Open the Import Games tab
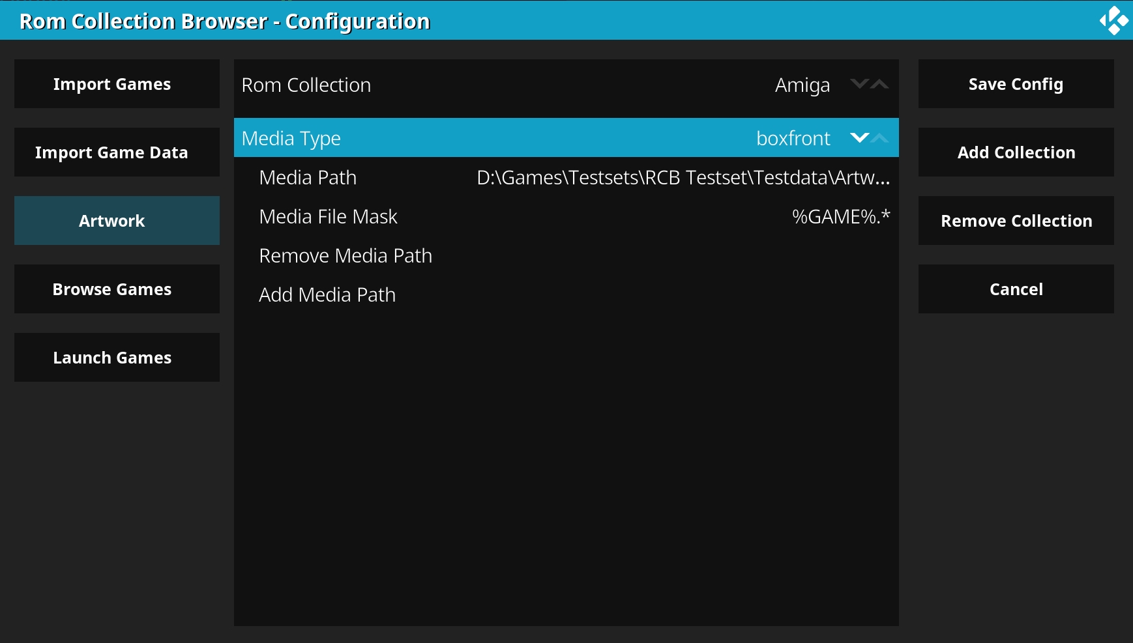Image resolution: width=1133 pixels, height=643 pixels. (x=117, y=84)
